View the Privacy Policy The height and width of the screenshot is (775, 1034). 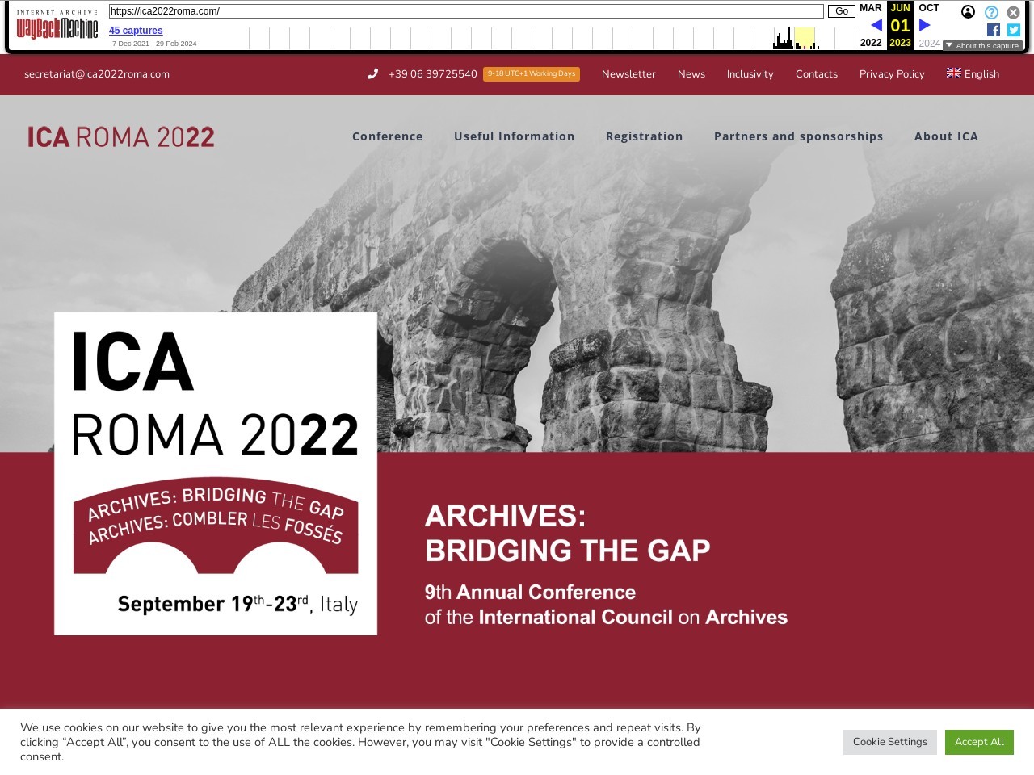click(x=892, y=73)
